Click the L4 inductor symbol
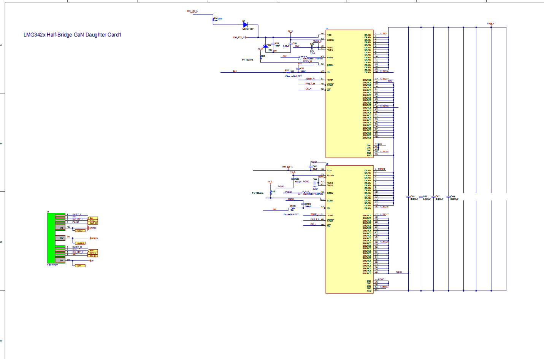Screen dimensions: 544x359 [306, 192]
